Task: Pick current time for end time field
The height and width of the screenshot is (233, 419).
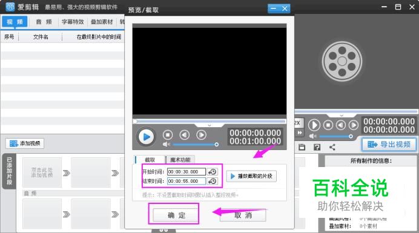Action: 212,181
